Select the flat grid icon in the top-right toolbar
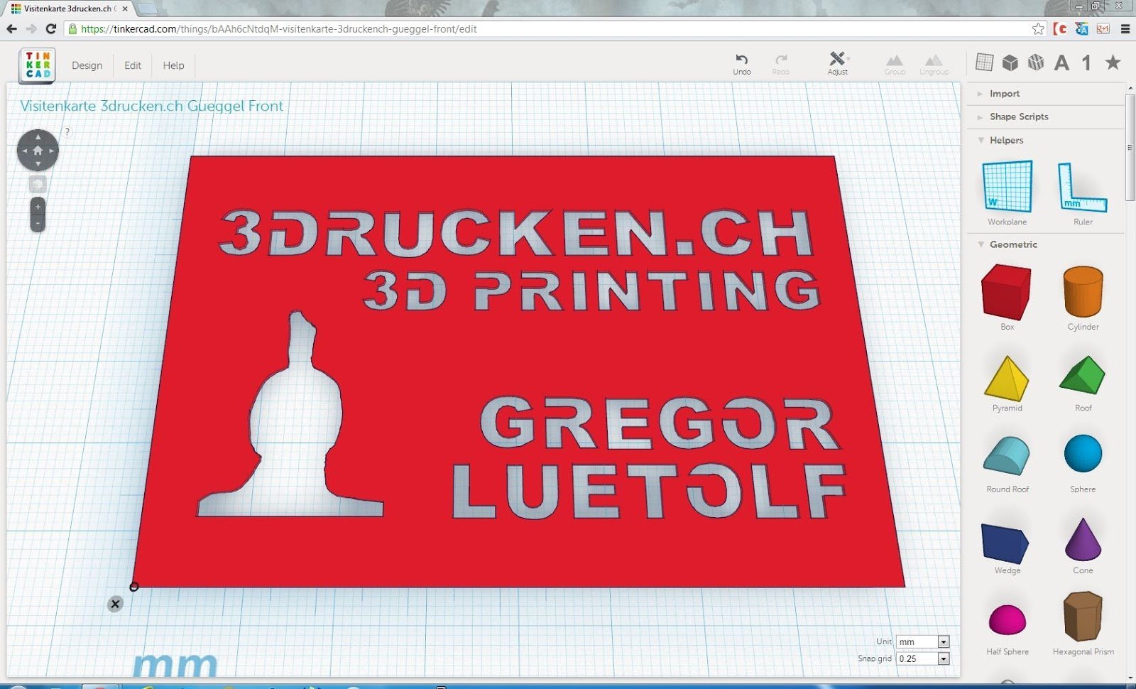The width and height of the screenshot is (1136, 689). (984, 63)
